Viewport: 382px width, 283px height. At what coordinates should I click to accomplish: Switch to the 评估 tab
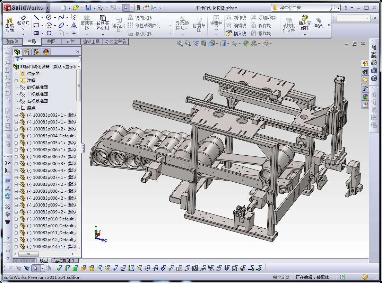70,42
